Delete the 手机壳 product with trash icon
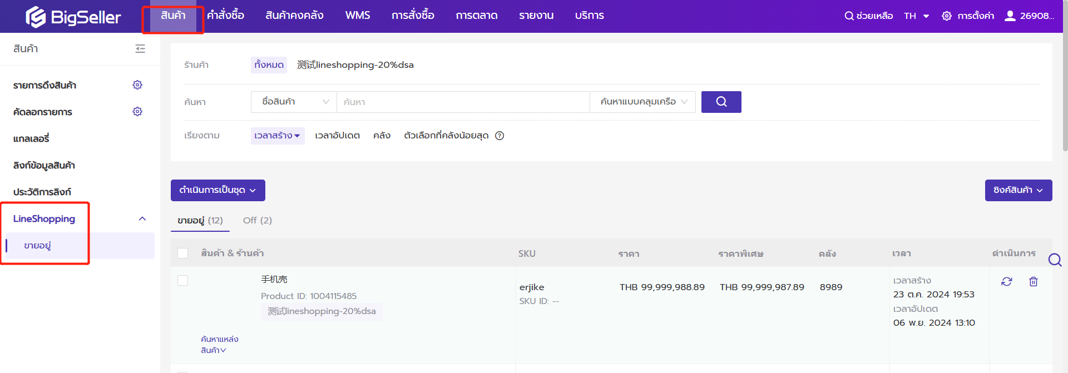 (x=1033, y=282)
